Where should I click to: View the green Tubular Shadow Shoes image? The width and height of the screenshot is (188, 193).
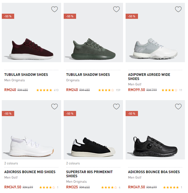click(x=94, y=48)
